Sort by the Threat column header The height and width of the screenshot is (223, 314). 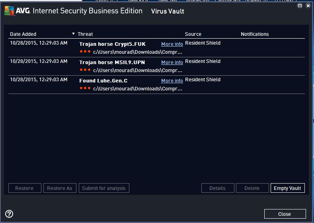85,34
